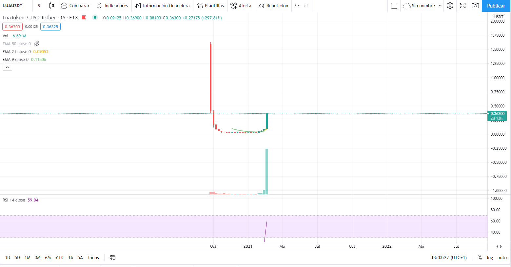Set the 1D date range
The image size is (511, 267).
pyautogui.click(x=8, y=257)
